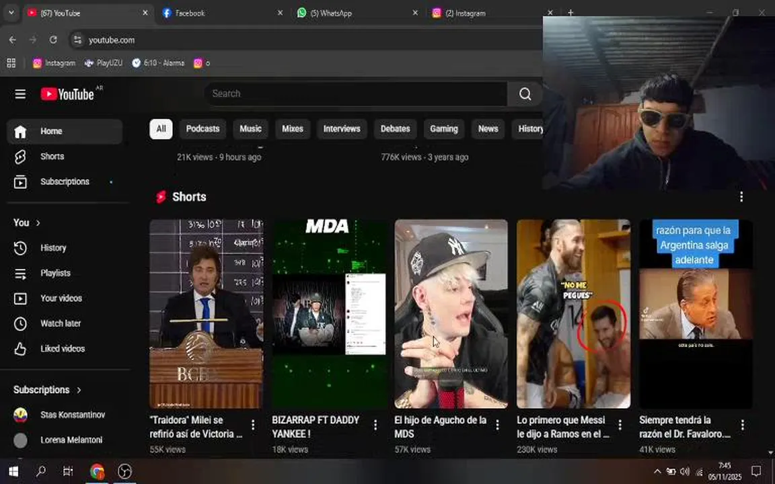This screenshot has height=484, width=775.
Task: Open the MDA BIZARRAP short thumbnail
Action: point(329,314)
